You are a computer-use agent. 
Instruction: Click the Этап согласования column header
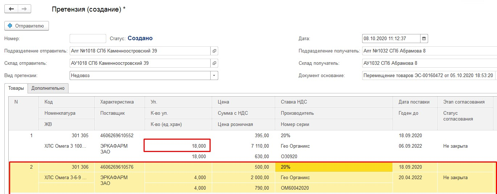point(464,102)
